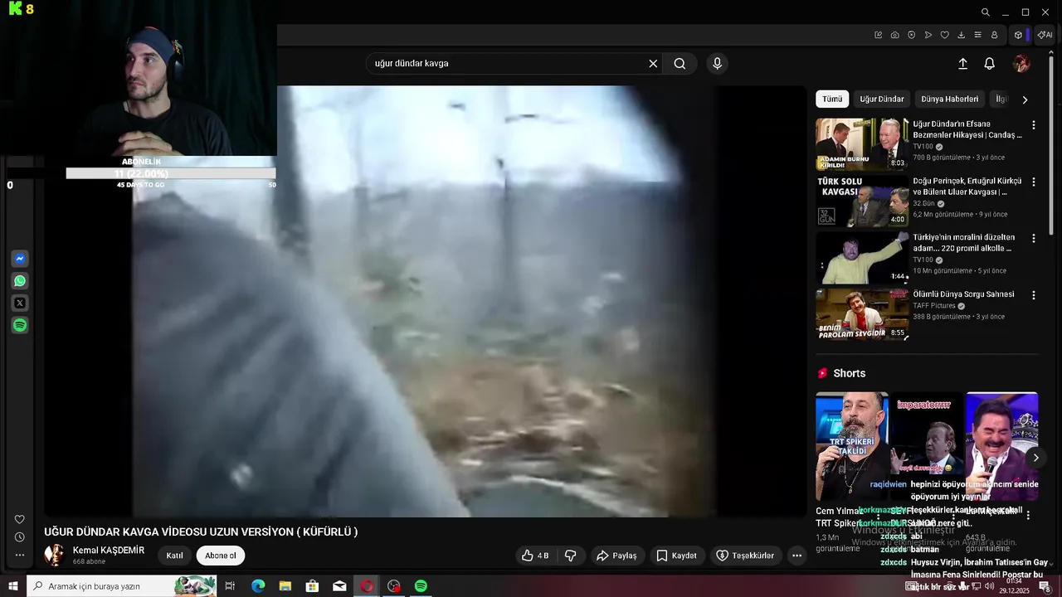Open Opera downloads icon
This screenshot has height=597, width=1062.
click(x=961, y=35)
